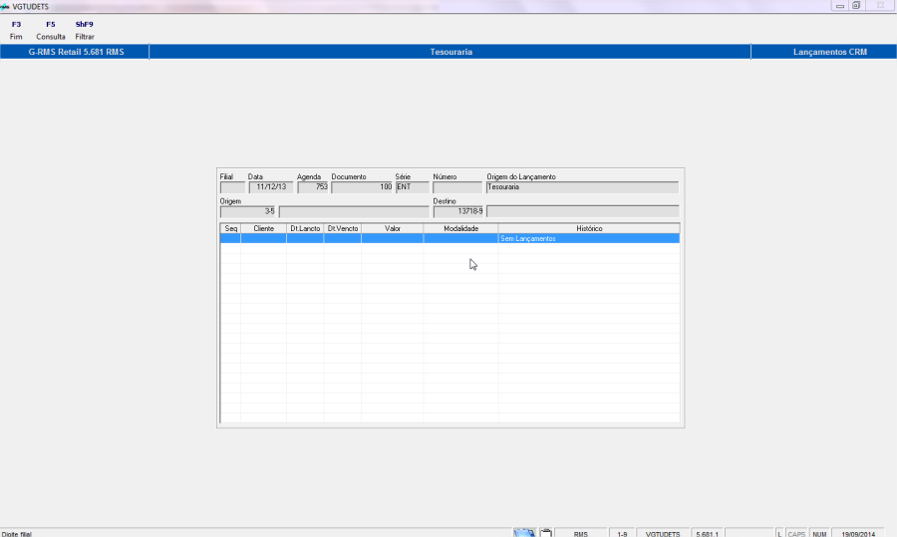Click the CAPS indicator in status bar
The width and height of the screenshot is (897, 537).
(796, 534)
